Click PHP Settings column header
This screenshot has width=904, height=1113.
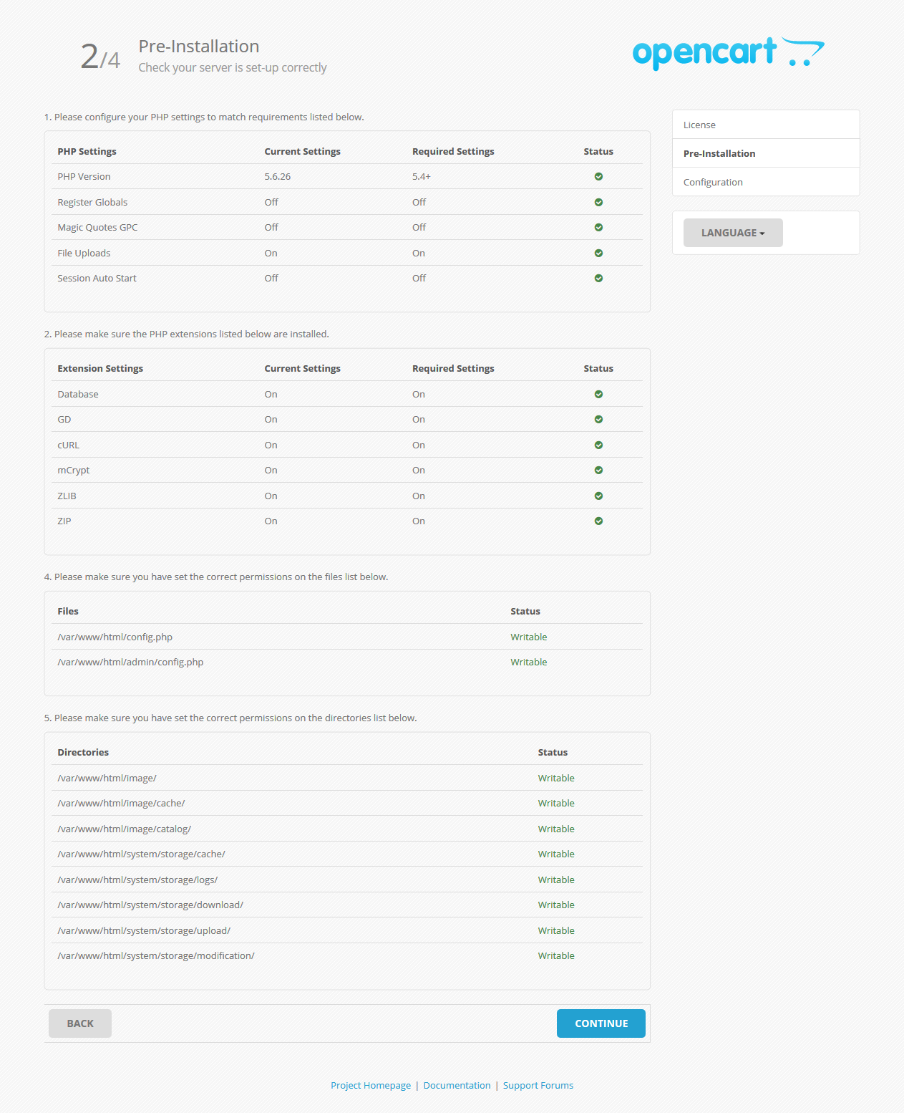tap(87, 152)
